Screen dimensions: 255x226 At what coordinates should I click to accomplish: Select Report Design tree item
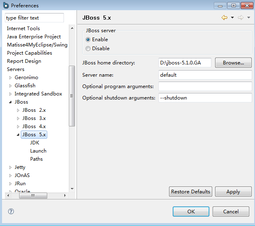(24, 61)
